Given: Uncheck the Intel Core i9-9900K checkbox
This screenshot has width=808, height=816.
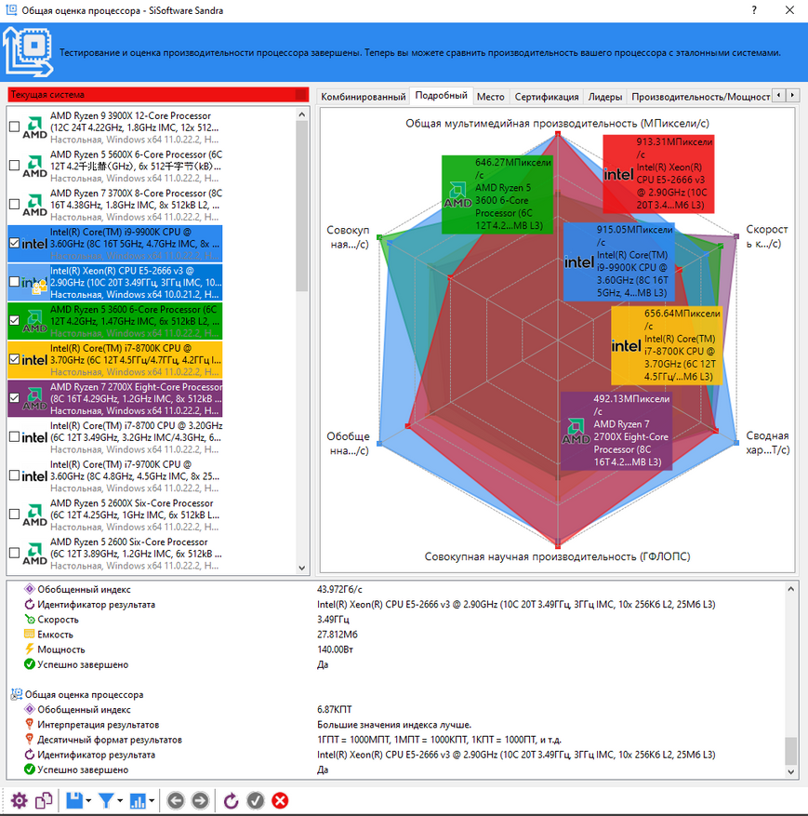Looking at the screenshot, I should pos(14,243).
